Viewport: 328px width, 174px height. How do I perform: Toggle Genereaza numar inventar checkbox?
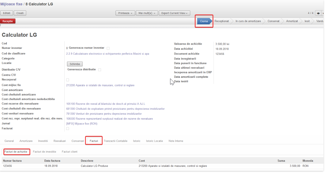click(108, 48)
